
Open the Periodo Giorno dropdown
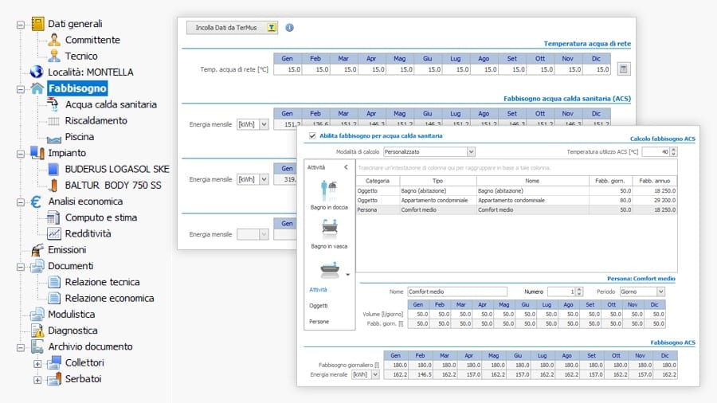pyautogui.click(x=660, y=292)
